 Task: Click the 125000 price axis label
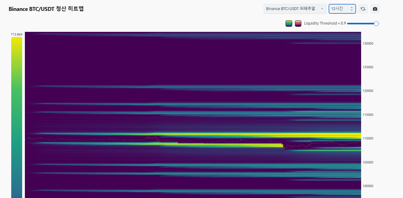click(x=368, y=67)
